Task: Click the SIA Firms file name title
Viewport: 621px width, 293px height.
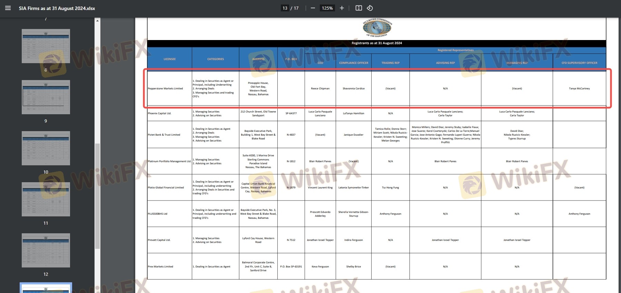Action: [57, 8]
